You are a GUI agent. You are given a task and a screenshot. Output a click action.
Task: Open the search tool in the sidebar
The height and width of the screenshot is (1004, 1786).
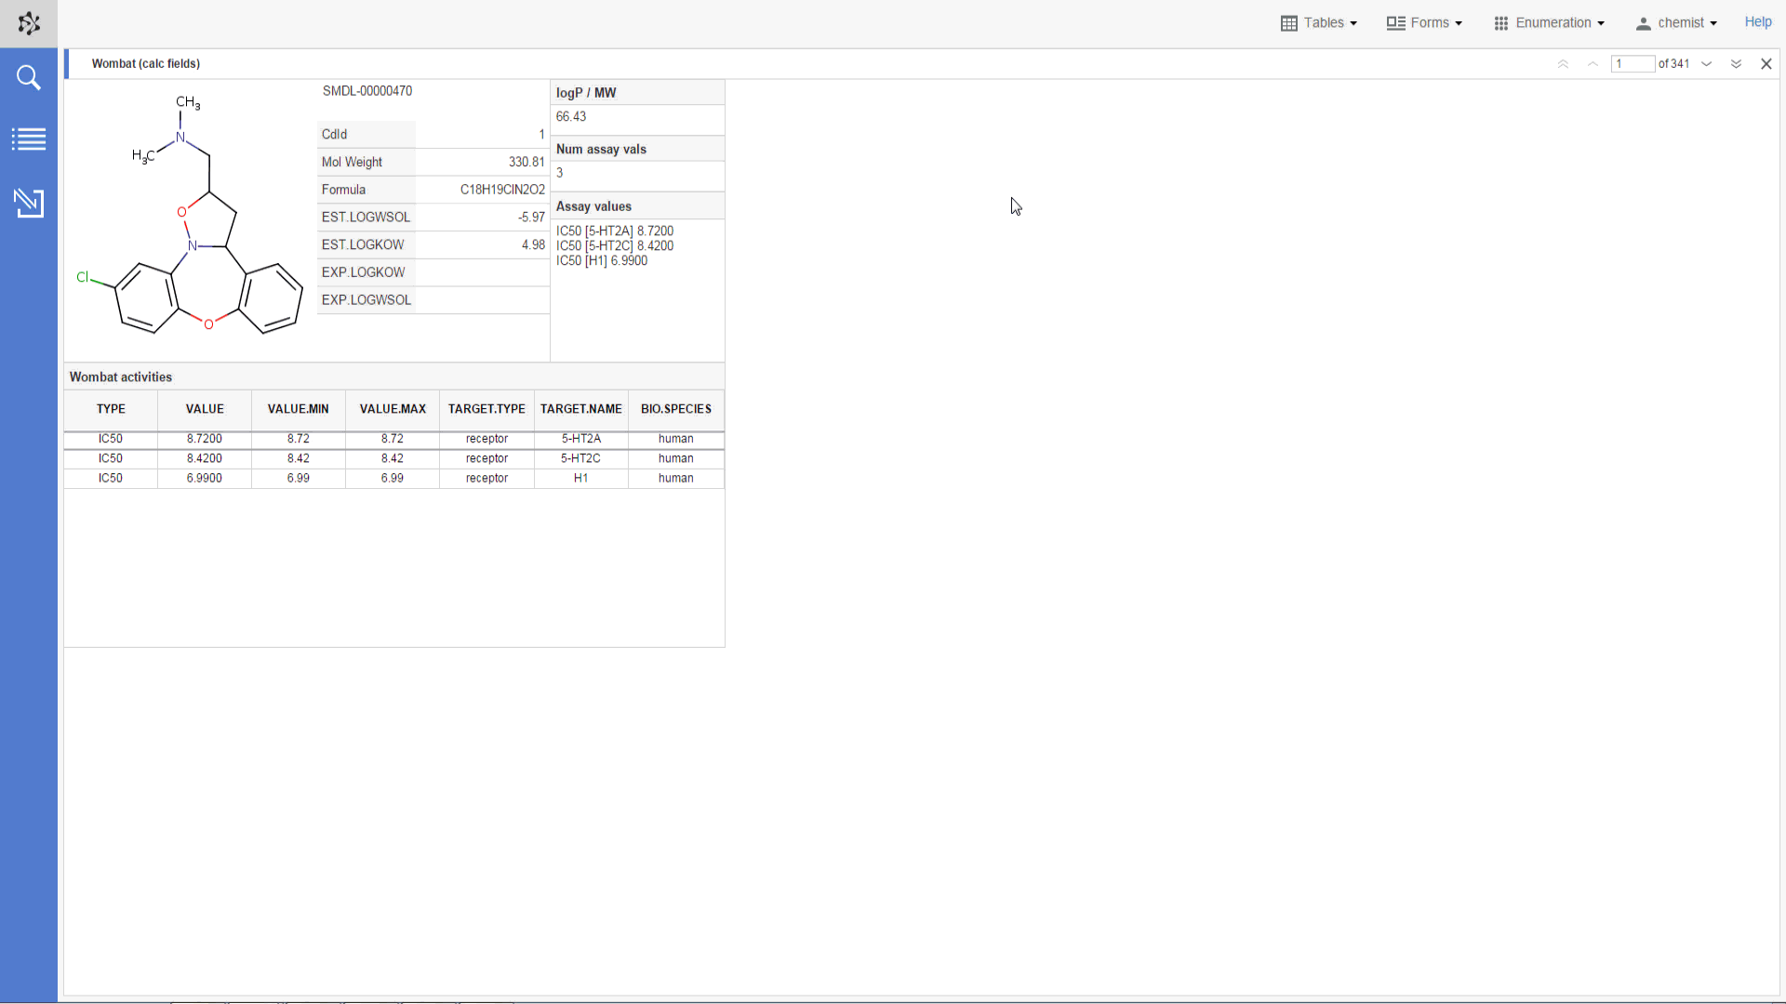point(29,78)
